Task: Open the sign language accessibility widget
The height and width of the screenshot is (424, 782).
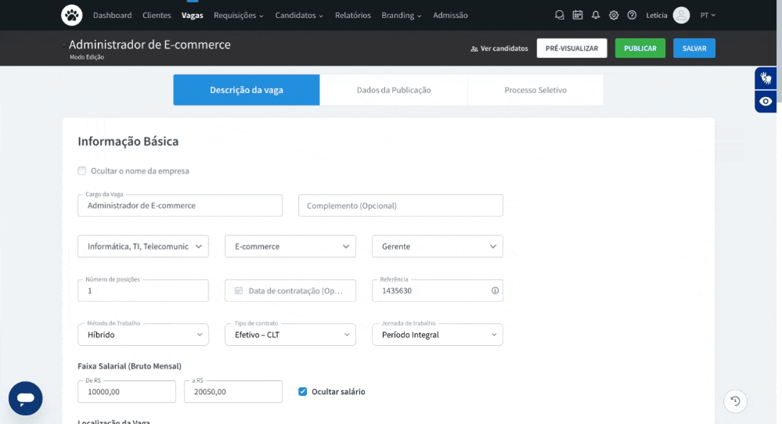Action: coord(766,77)
